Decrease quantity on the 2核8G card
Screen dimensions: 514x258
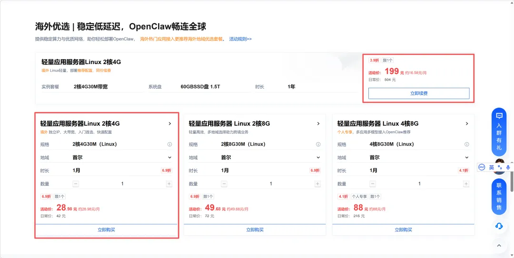(224, 184)
